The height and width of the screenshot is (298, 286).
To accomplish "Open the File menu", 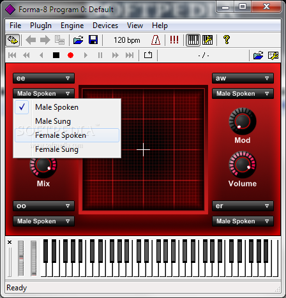I will 15,26.
